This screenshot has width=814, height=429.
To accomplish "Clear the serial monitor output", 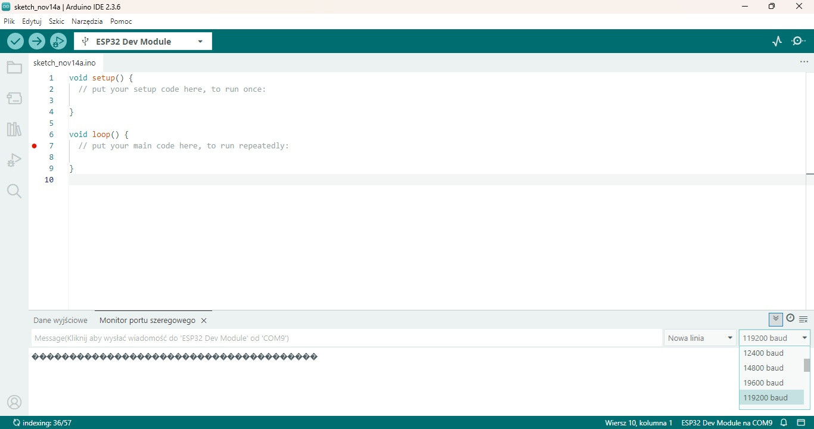I will 803,319.
